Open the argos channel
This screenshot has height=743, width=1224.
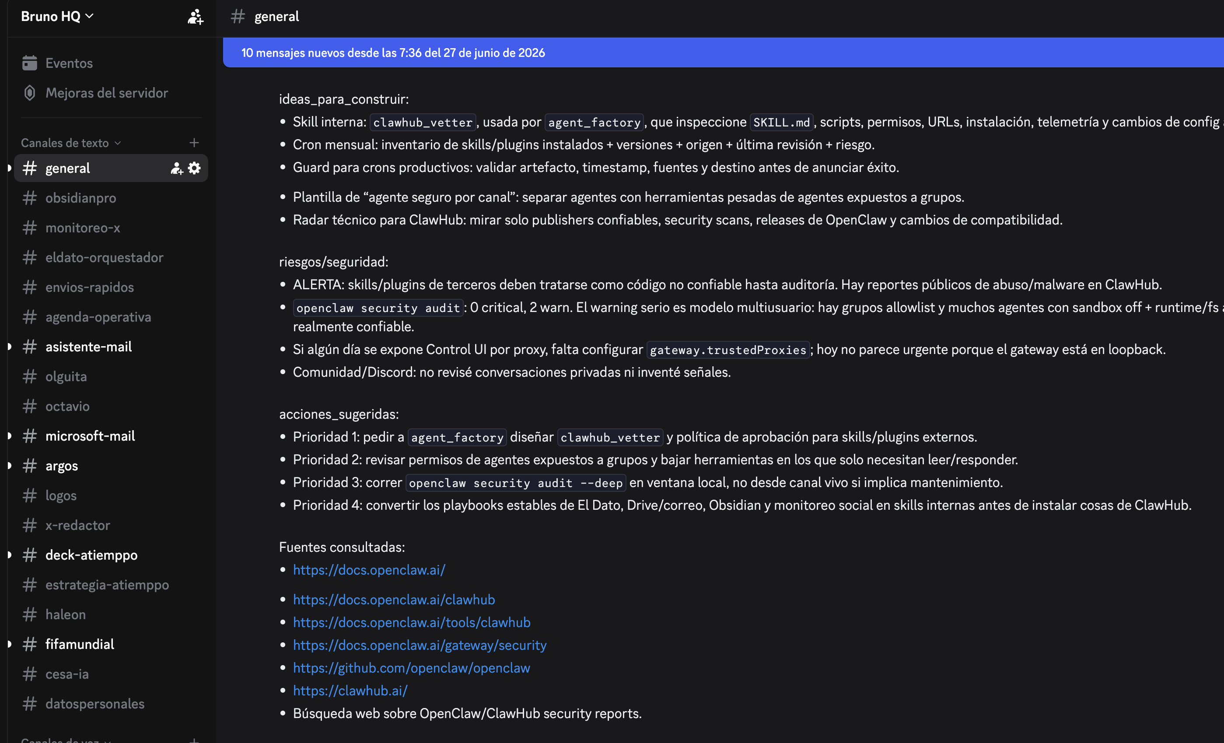click(111, 466)
